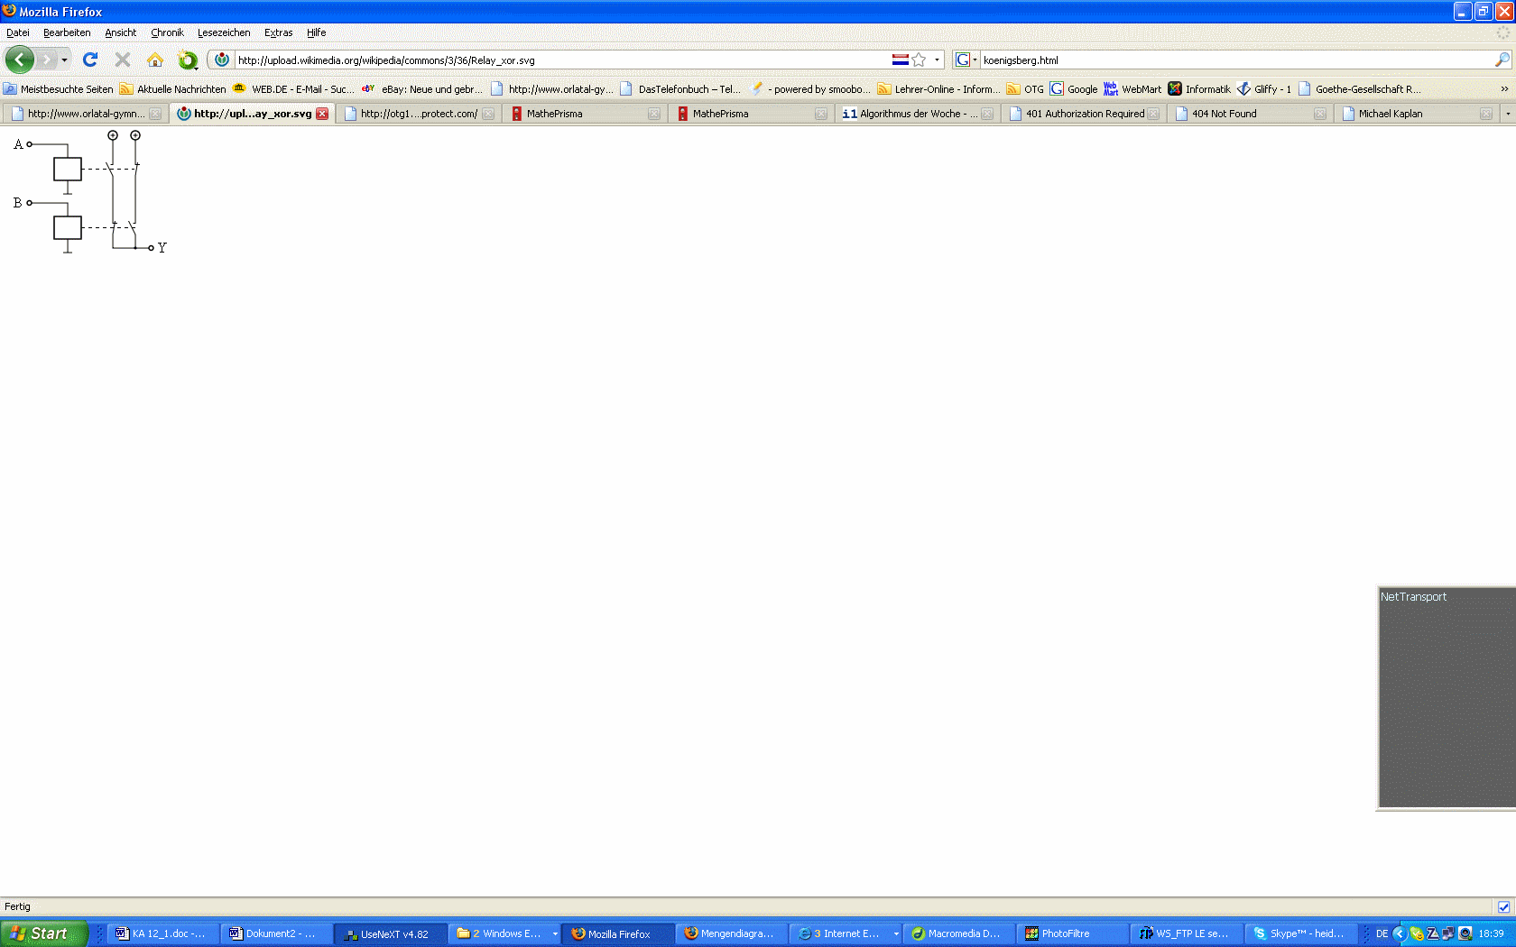Bookmark this page with the star icon
The image size is (1516, 947).
click(919, 60)
